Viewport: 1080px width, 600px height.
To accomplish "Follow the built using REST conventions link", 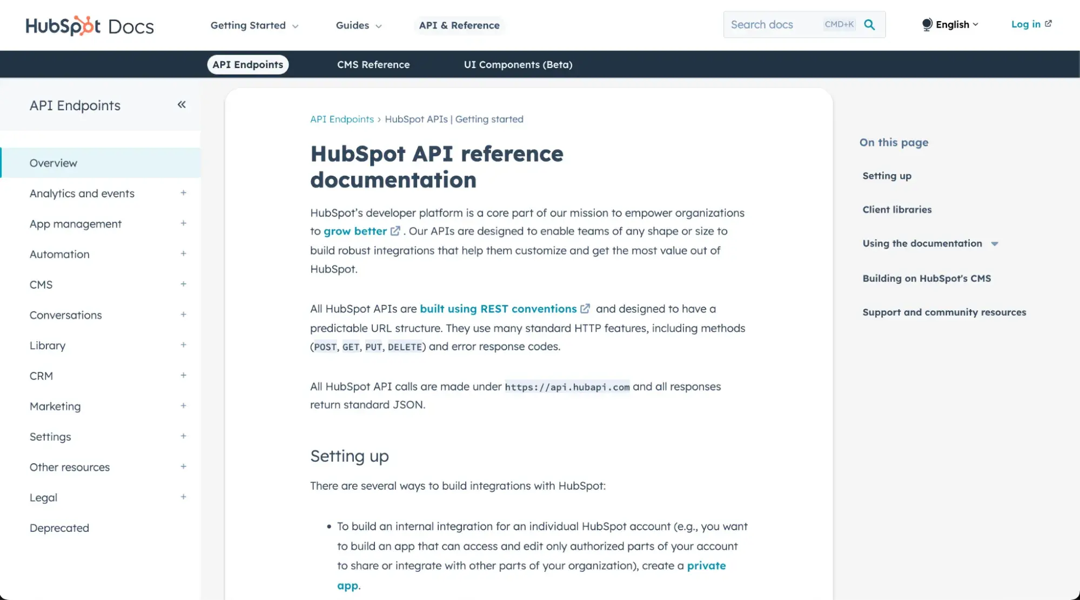I will pos(498,309).
